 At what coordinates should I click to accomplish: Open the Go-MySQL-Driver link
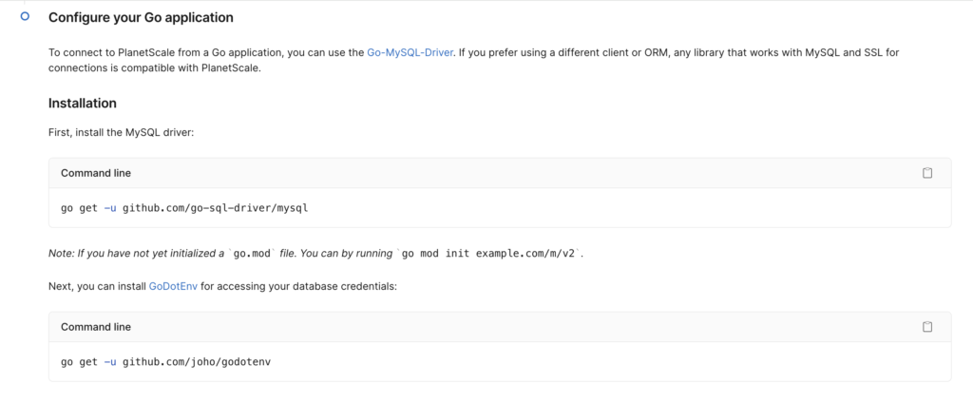click(x=410, y=52)
